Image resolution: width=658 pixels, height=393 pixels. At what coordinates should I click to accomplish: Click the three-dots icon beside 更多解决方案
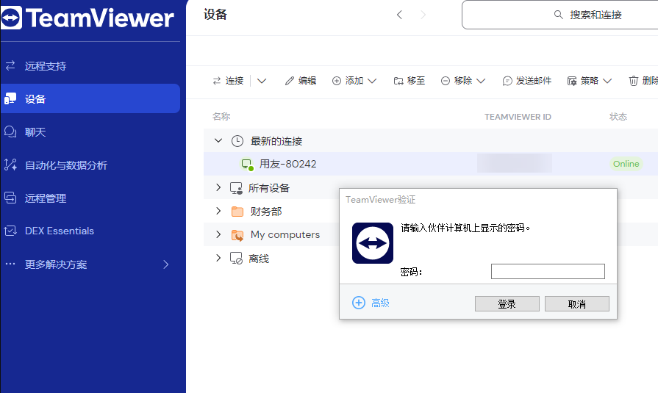[10, 264]
